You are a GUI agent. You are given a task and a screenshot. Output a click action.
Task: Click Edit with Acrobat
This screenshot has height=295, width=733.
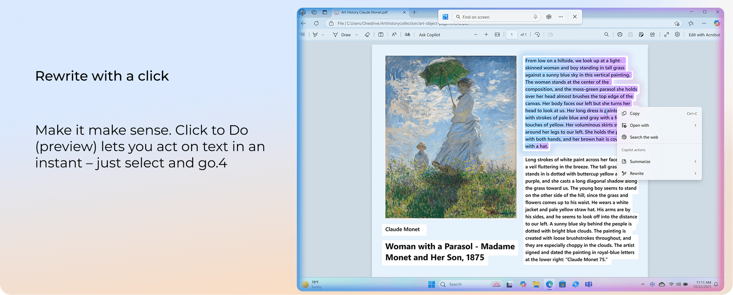click(704, 35)
